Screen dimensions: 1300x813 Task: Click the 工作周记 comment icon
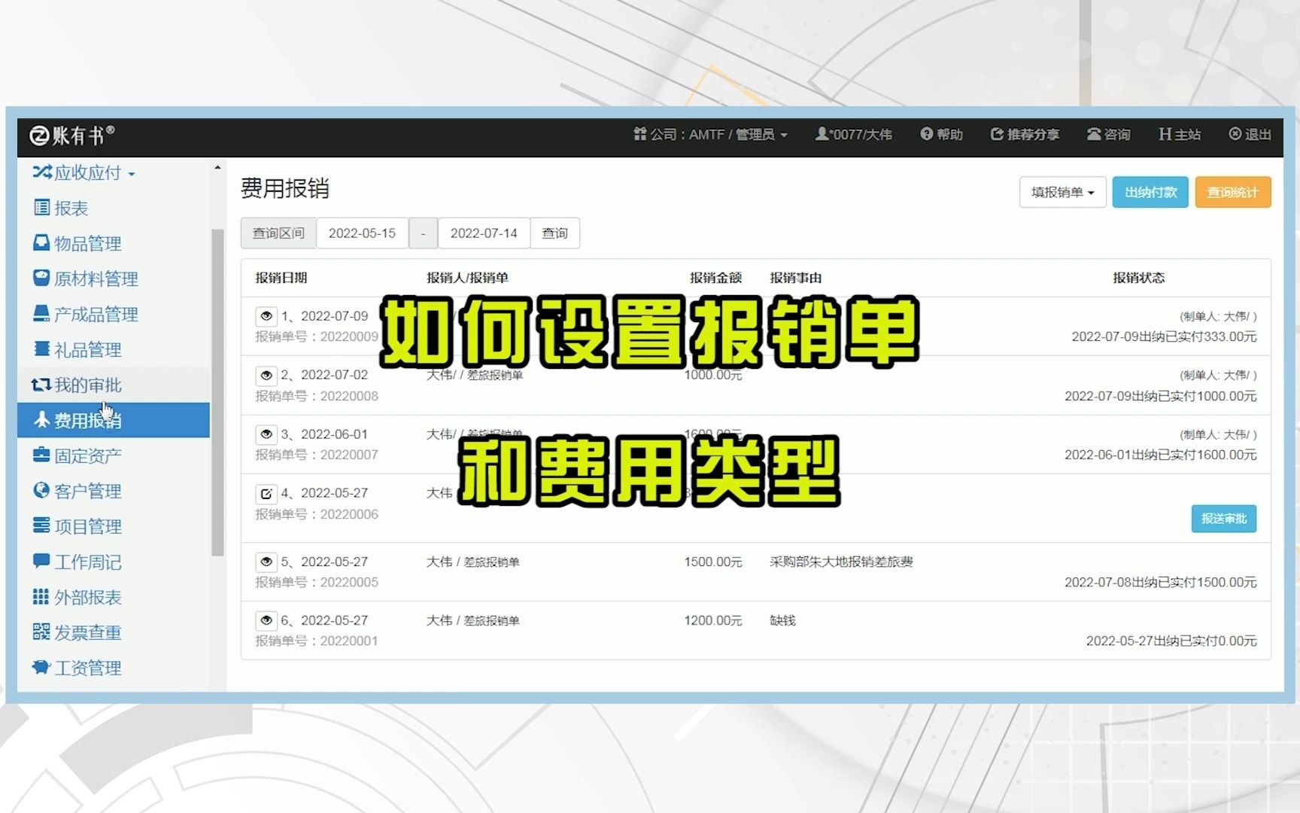(41, 561)
